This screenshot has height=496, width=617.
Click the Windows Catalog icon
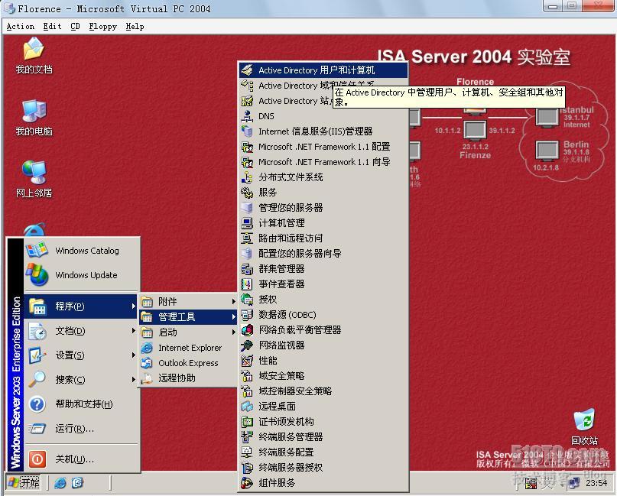point(37,251)
